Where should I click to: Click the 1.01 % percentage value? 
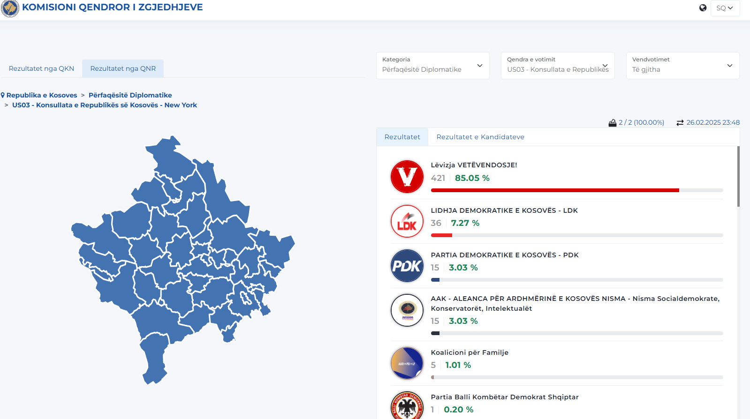click(x=458, y=365)
